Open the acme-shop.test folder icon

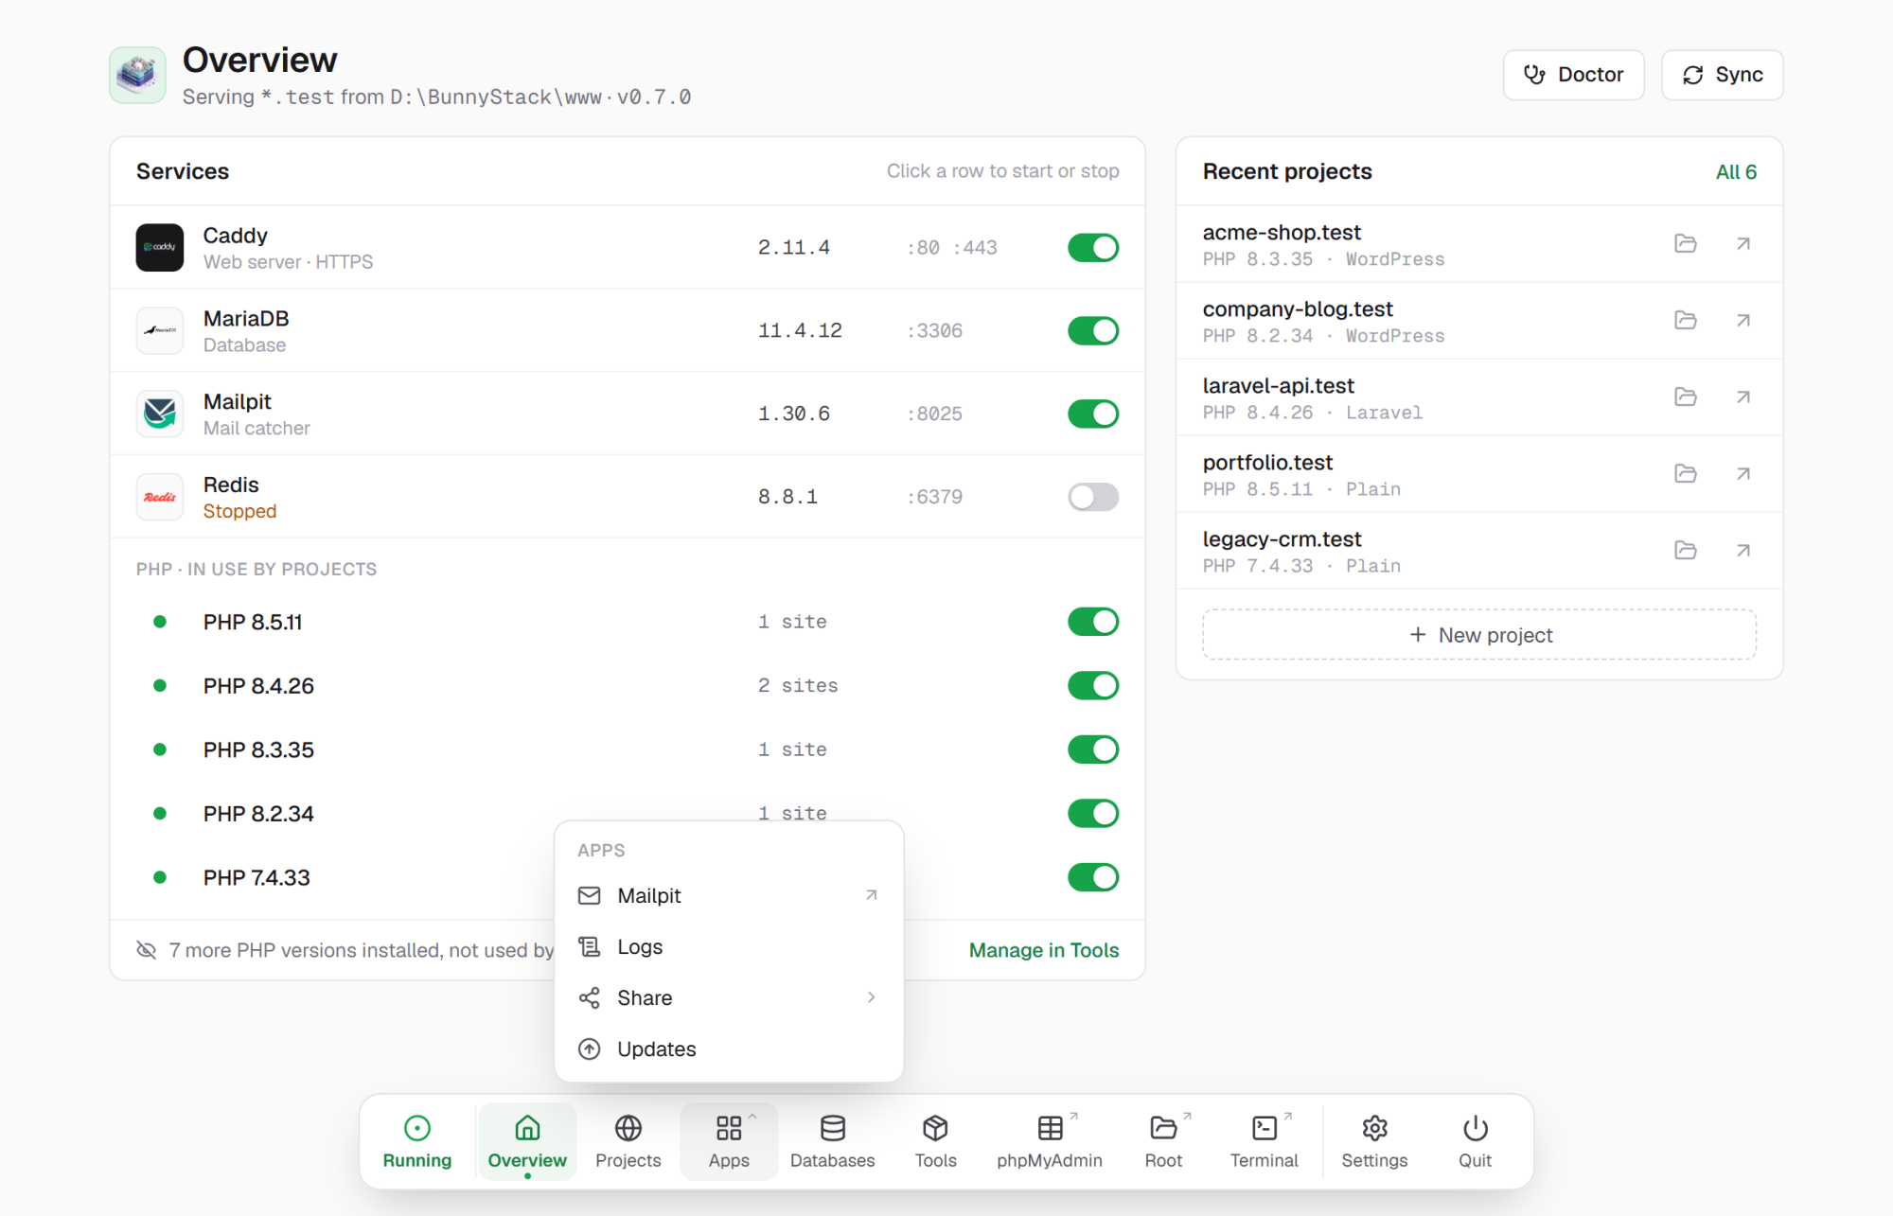click(x=1685, y=243)
